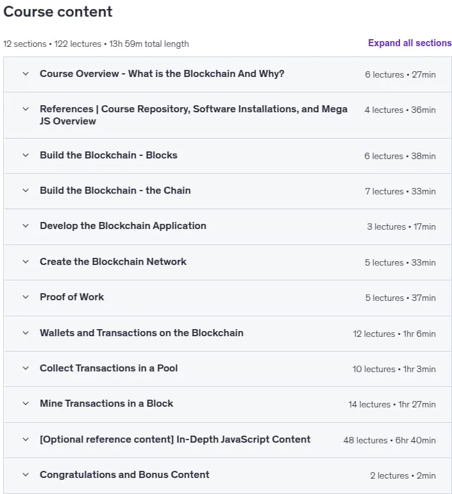Expand chevron beside Wallets and Transactions section

click(x=26, y=333)
